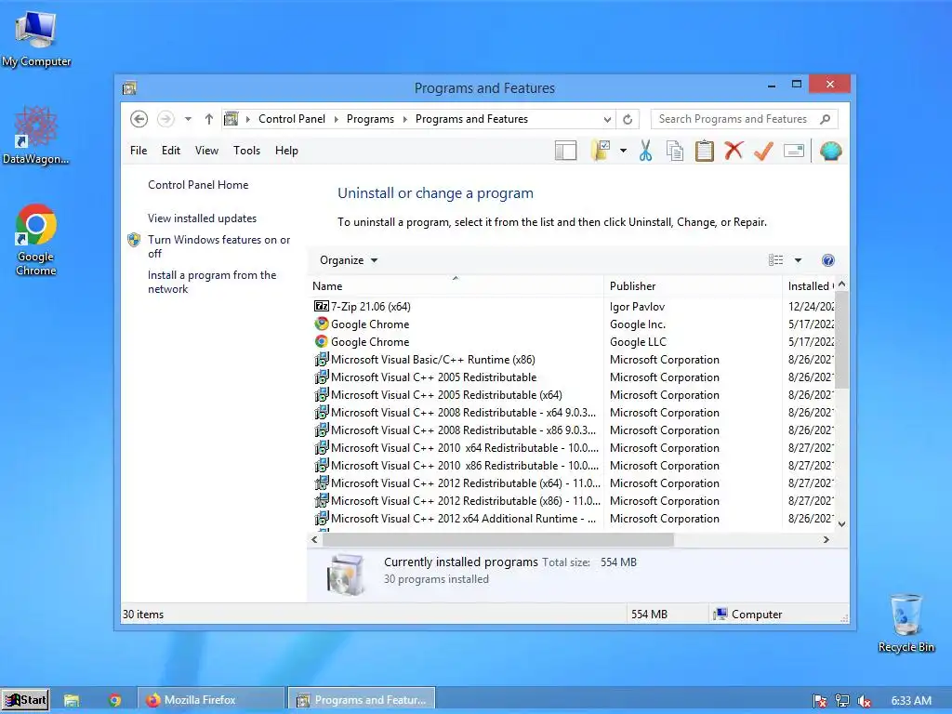Viewport: 952px width, 714px height.
Task: Open Turn Windows features on or off
Action: [x=219, y=246]
